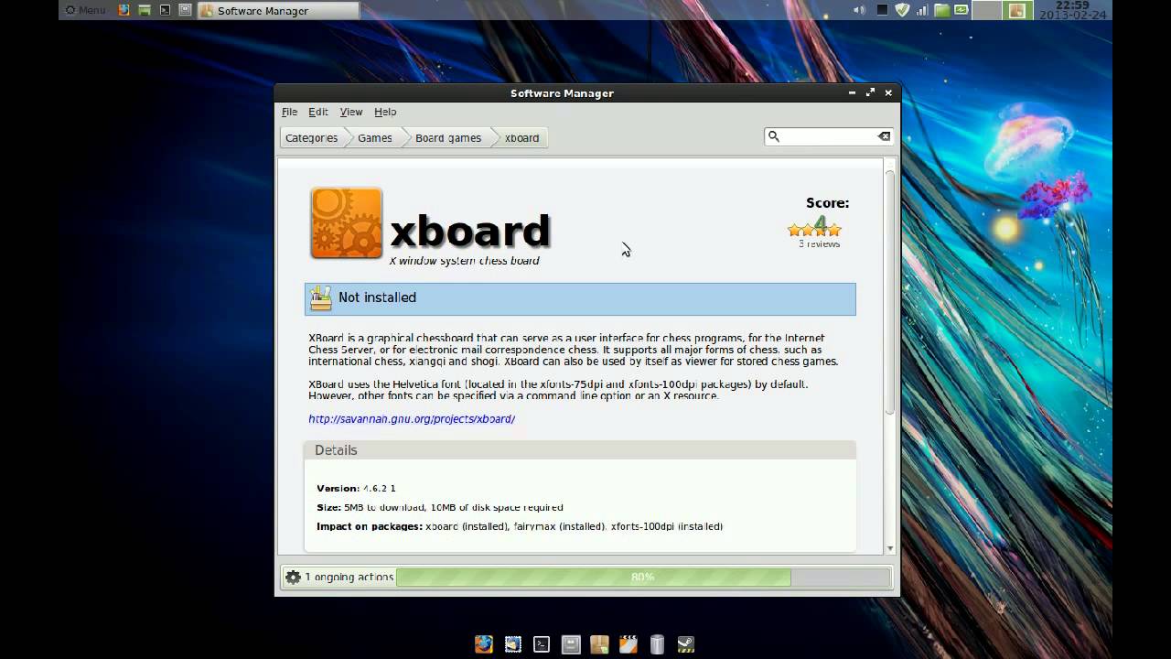The height and width of the screenshot is (659, 1171).
Task: Open the volume control in the system tray
Action: [x=859, y=10]
